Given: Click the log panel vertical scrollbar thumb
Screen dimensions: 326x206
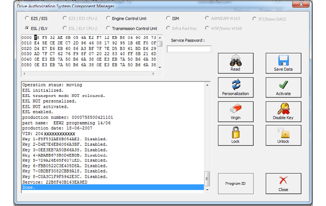Looking at the screenshot, I should [207, 177].
